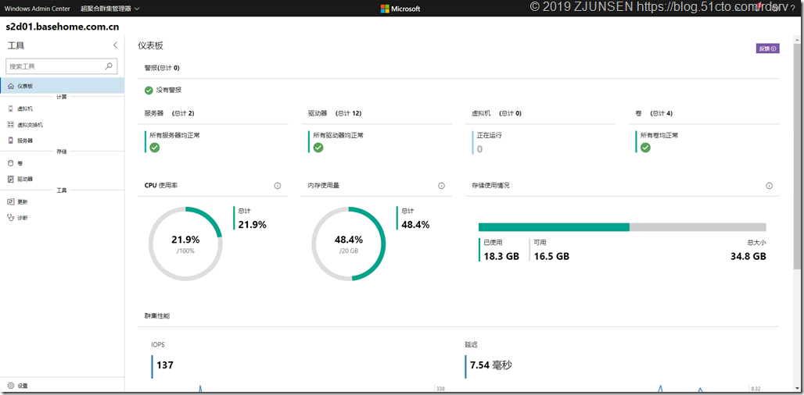Click the drive icon in sidebar
This screenshot has width=804, height=395.
tap(11, 179)
